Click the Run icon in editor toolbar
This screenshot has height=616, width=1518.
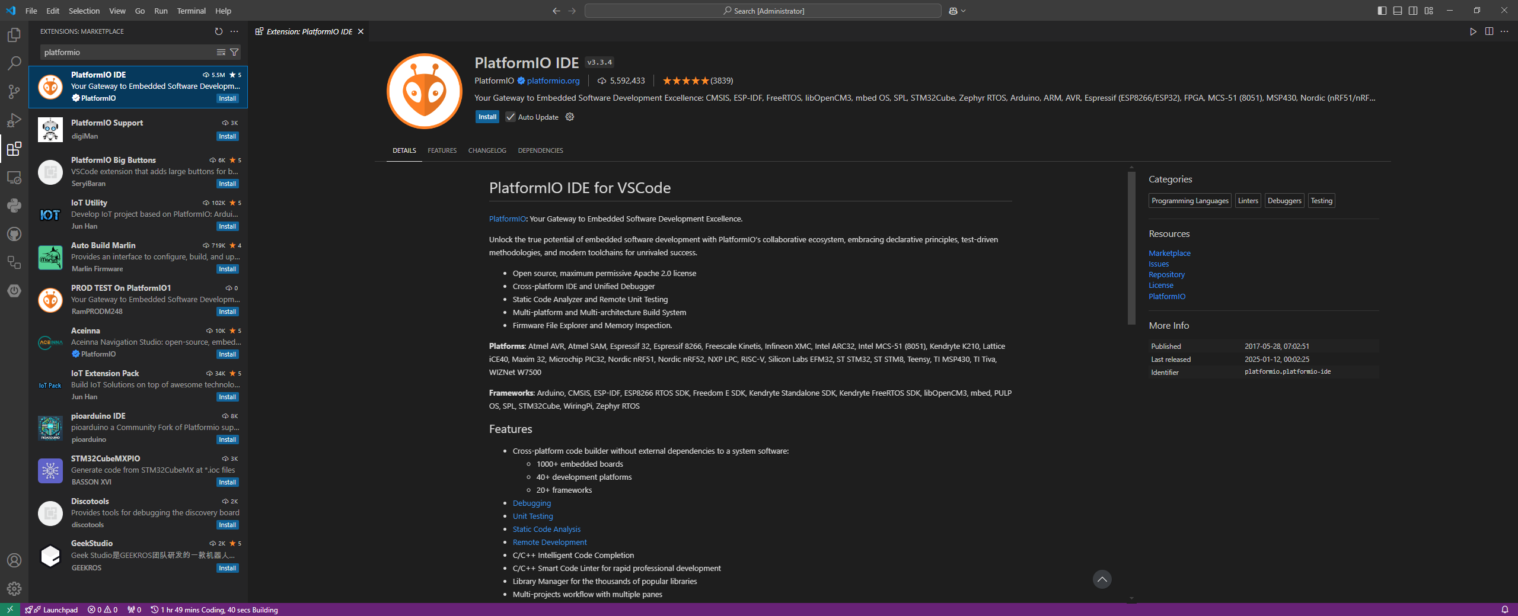1473,31
